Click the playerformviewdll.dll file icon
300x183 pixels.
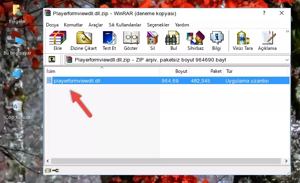(49, 81)
